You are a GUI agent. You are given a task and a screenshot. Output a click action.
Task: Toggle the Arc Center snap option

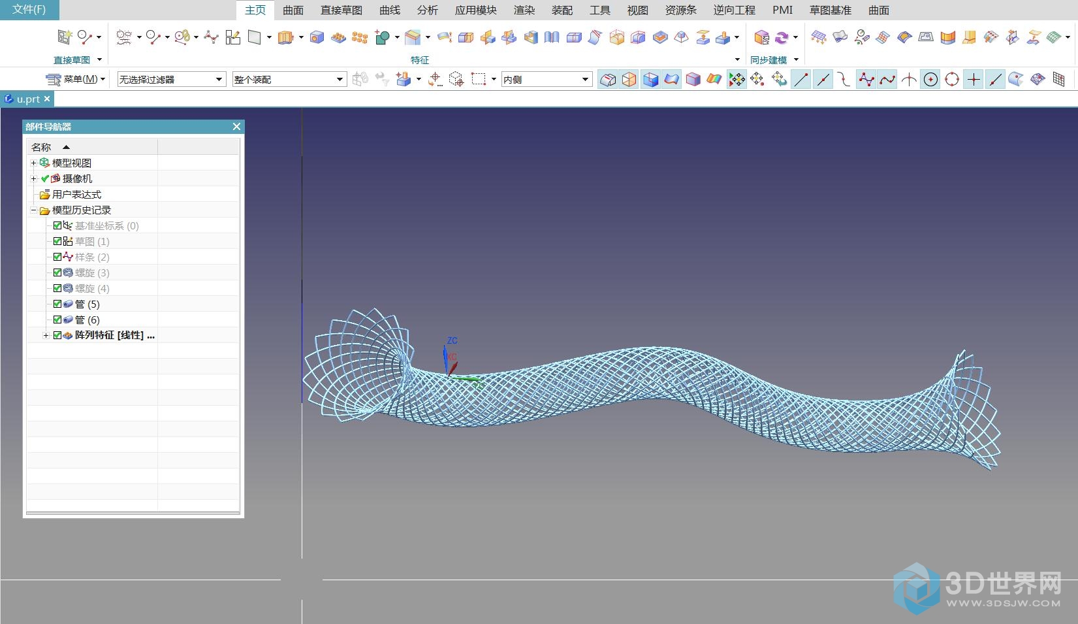tap(931, 79)
